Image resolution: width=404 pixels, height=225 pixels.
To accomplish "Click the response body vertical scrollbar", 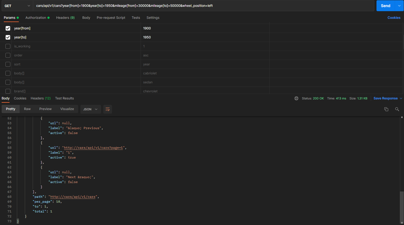I will (402, 207).
